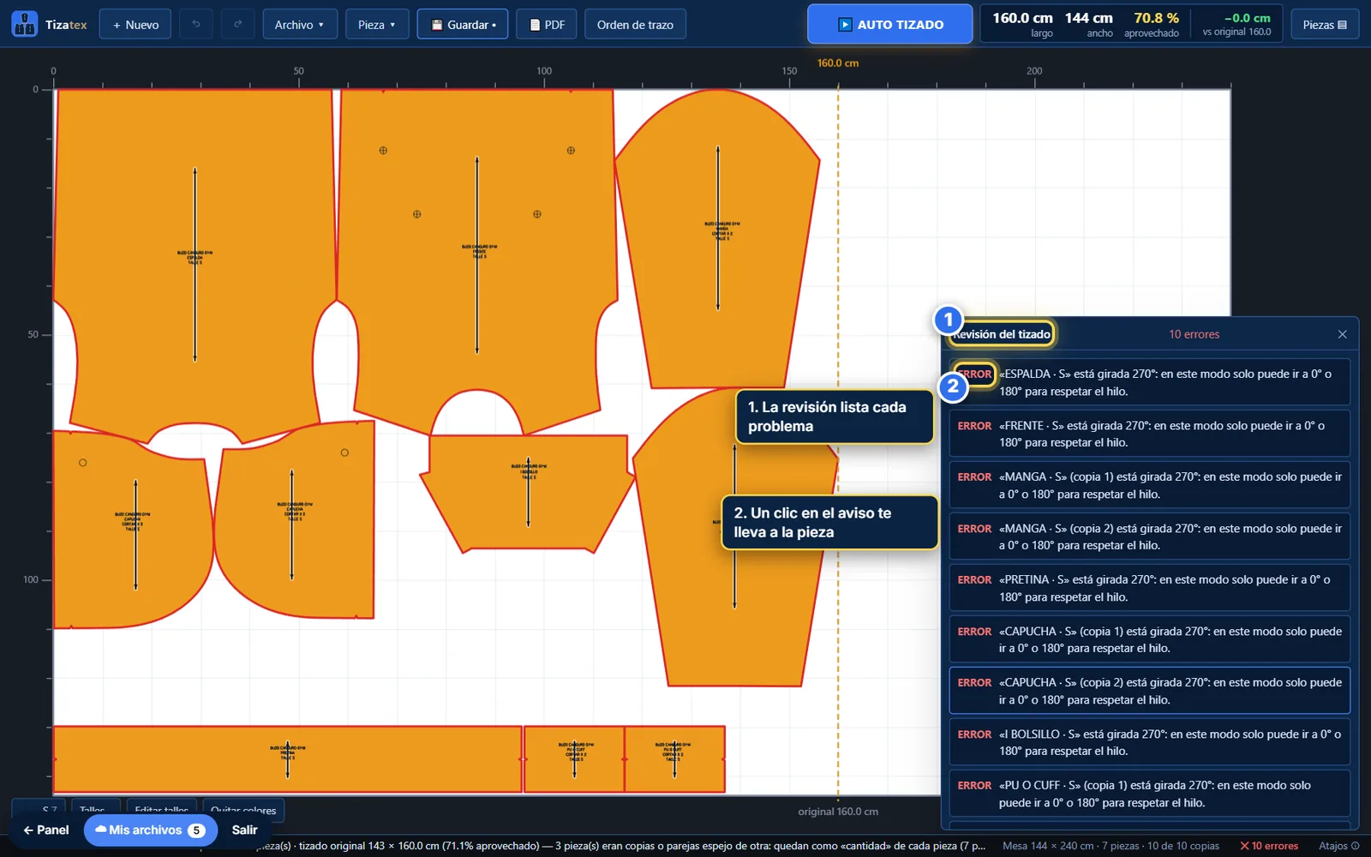Image resolution: width=1371 pixels, height=857 pixels.
Task: Select the MANGA · S (copia 2) error row
Action: (x=1149, y=536)
